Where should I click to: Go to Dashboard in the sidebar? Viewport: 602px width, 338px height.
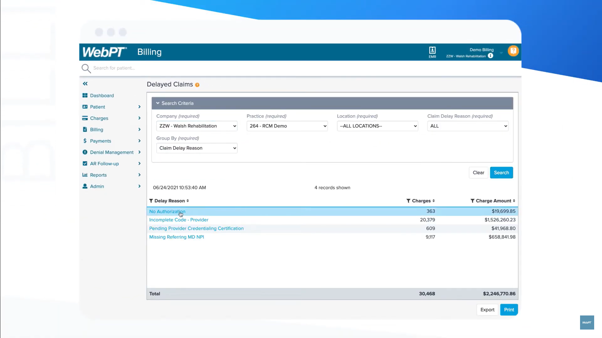click(102, 95)
